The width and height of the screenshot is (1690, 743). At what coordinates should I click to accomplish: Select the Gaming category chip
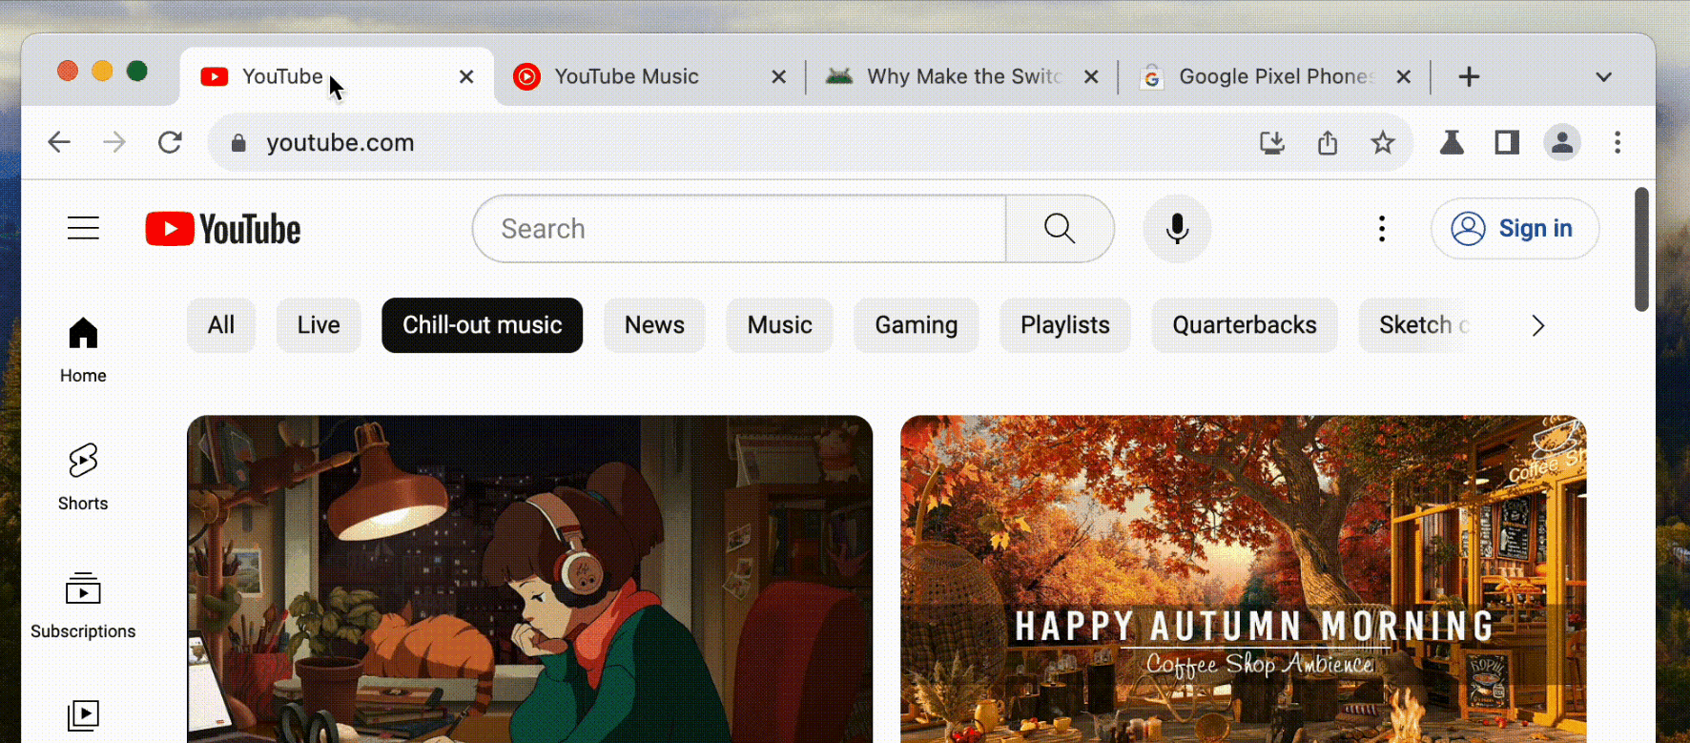point(917,325)
